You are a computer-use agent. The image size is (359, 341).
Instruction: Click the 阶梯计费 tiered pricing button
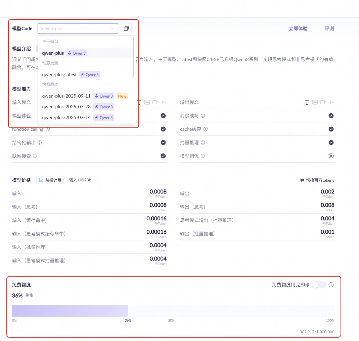(x=50, y=180)
